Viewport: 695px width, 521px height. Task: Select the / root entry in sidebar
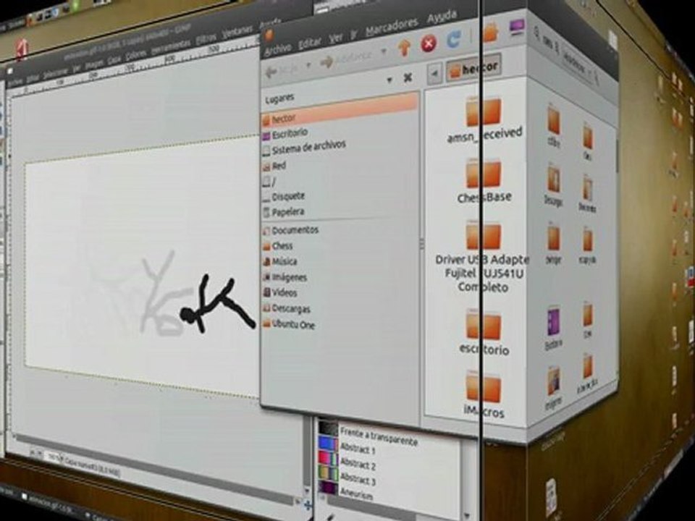(269, 182)
